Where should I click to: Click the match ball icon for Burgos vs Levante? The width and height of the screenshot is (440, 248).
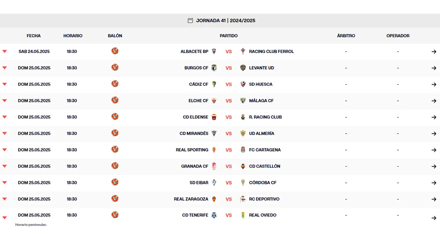coord(115,67)
